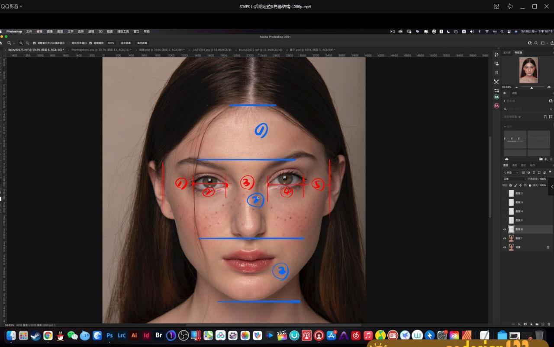The image size is (554, 347).
Task: Add a layer mask via panel icon
Action: click(525, 324)
